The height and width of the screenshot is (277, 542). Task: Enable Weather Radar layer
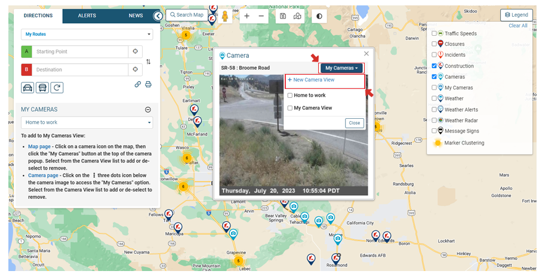(x=434, y=121)
